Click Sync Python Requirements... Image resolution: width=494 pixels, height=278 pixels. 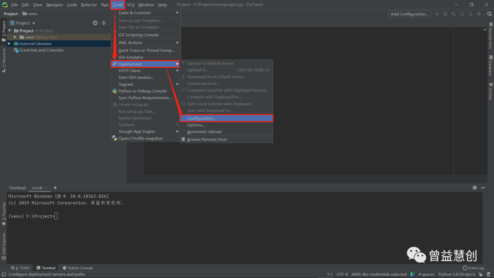click(x=146, y=97)
